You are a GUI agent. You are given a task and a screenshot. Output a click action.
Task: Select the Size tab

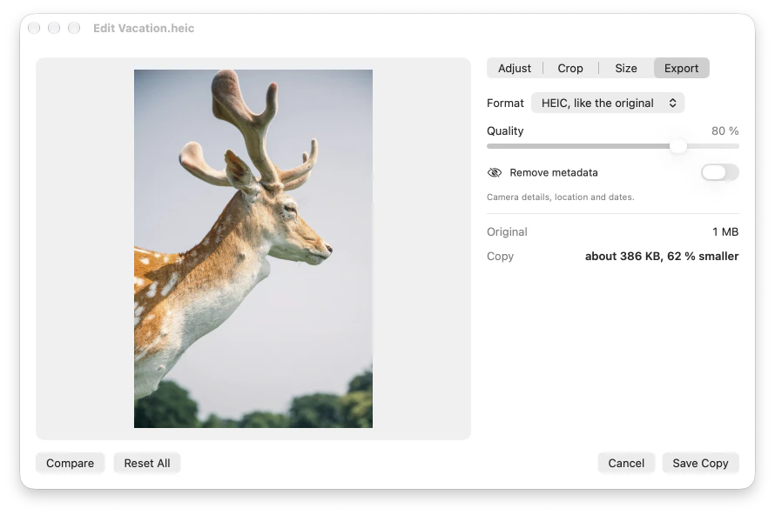coord(626,68)
